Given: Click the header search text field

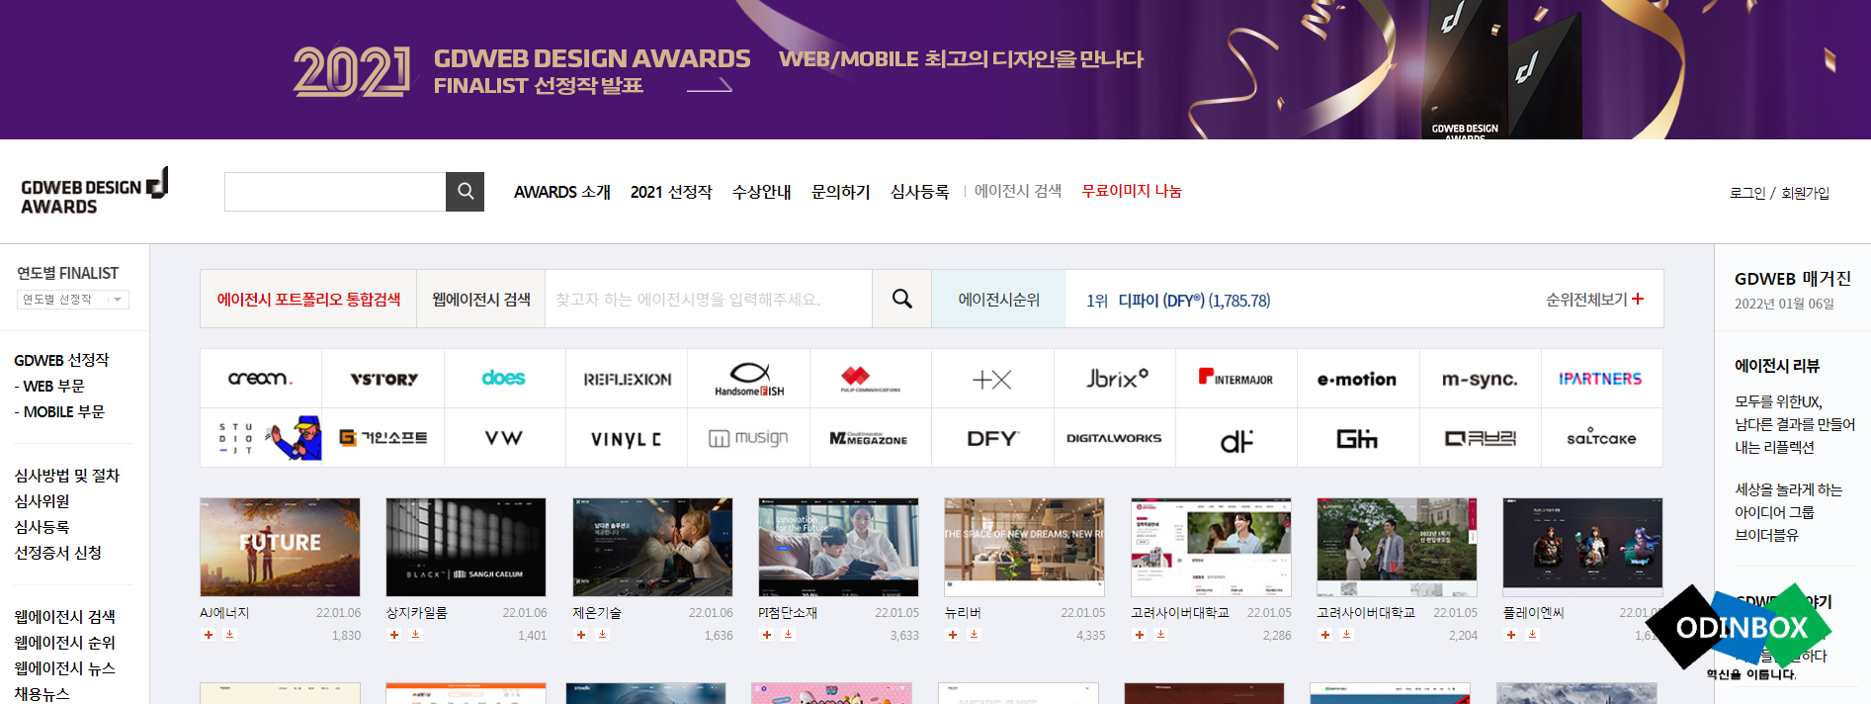Looking at the screenshot, I should [335, 192].
